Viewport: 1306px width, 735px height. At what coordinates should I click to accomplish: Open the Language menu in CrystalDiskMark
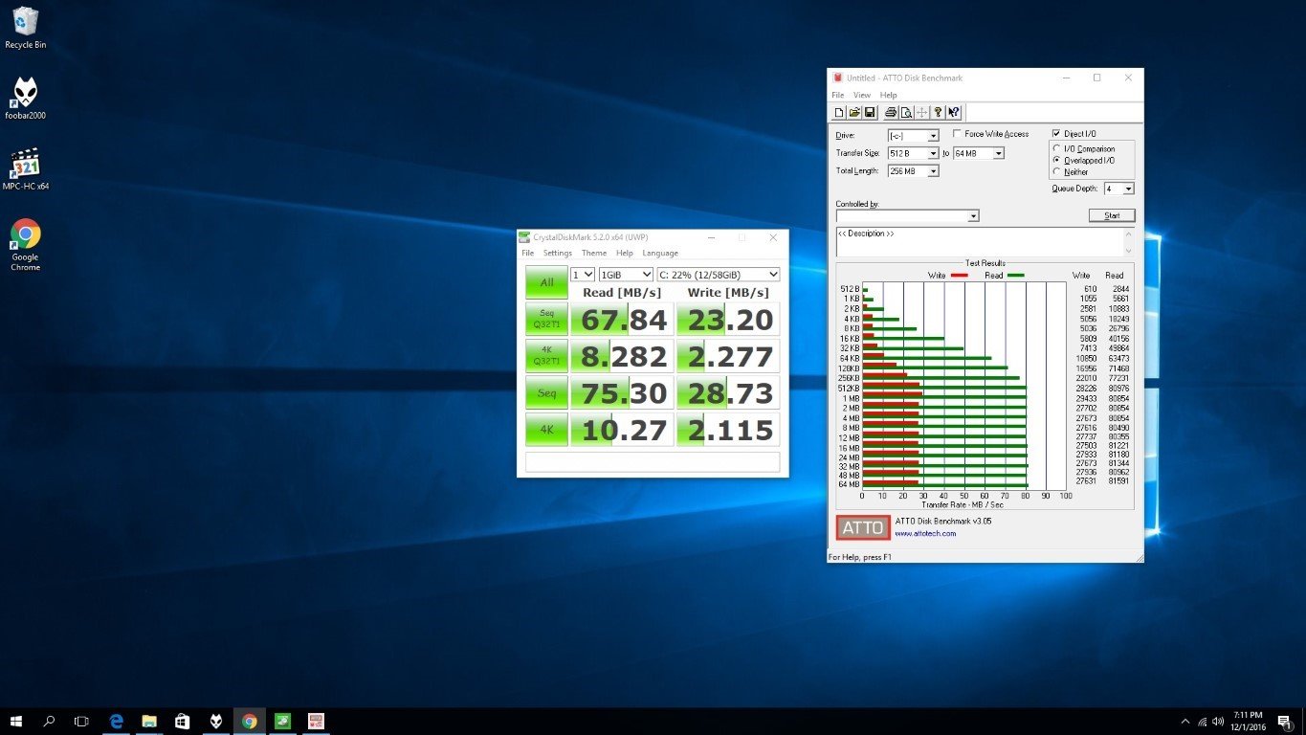tap(660, 254)
